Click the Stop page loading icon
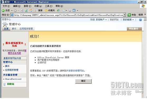This screenshot has height=99, width=147. click(22, 11)
